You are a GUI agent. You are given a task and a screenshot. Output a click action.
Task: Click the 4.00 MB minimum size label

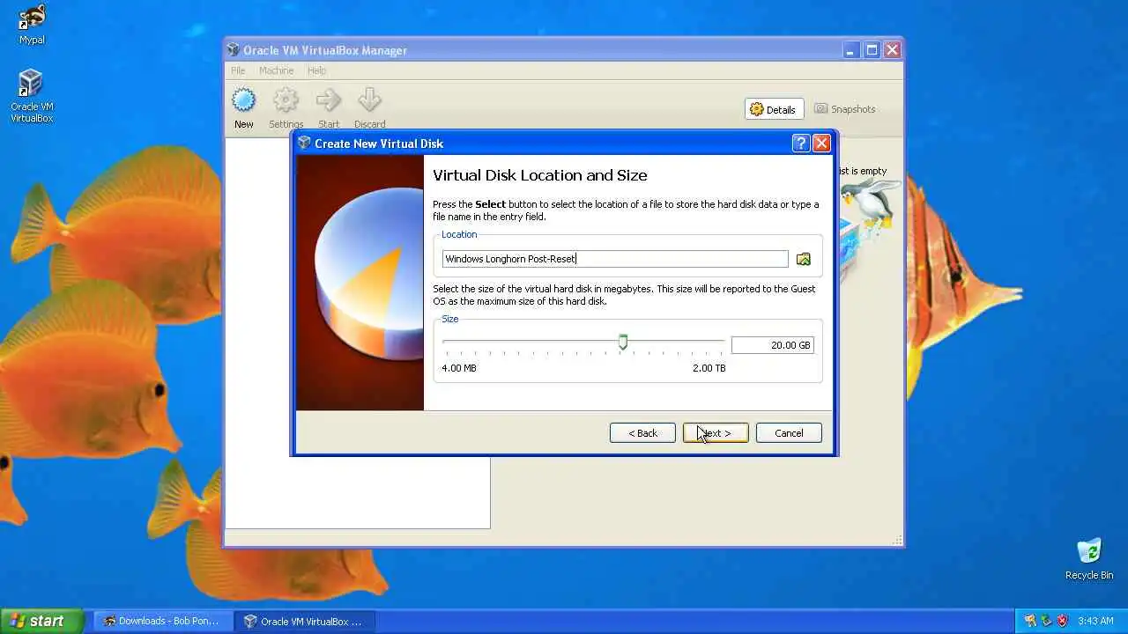[459, 368]
